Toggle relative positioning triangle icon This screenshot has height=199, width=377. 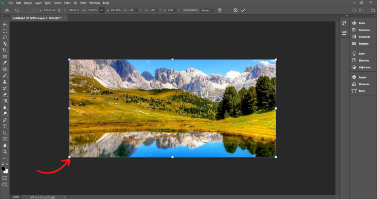click(60, 10)
